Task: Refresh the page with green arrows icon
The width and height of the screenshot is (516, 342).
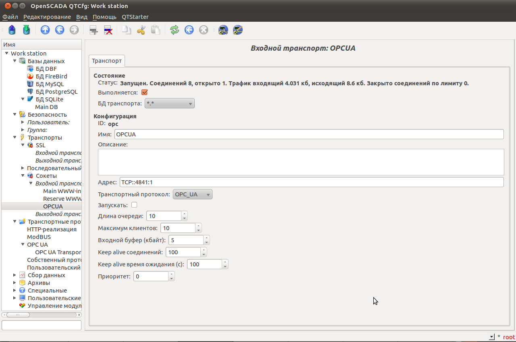Action: point(174,30)
